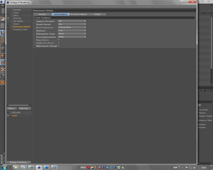This screenshot has width=213, height=170.
Task: Select the points mode icon
Action: (x=3, y=44)
